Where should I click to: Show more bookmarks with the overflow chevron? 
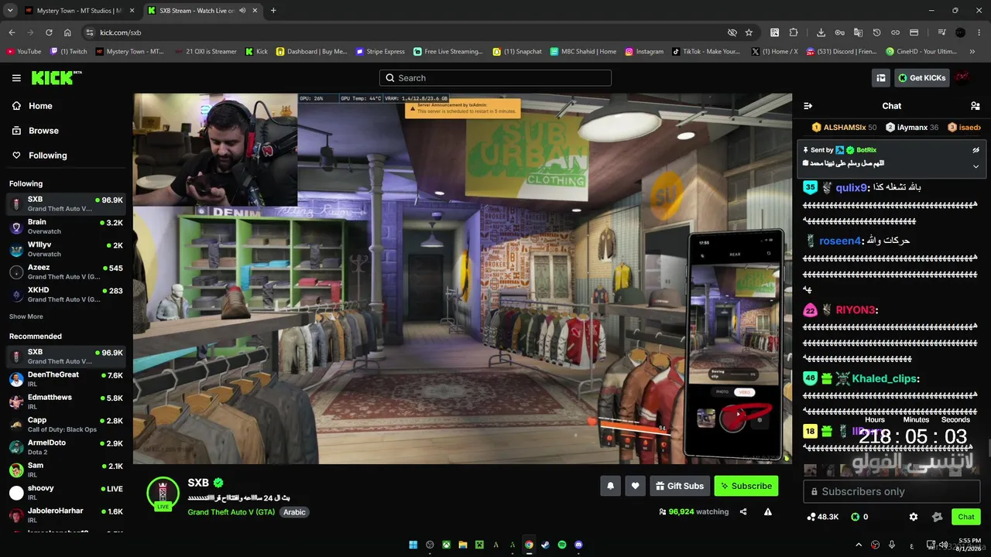click(x=972, y=52)
